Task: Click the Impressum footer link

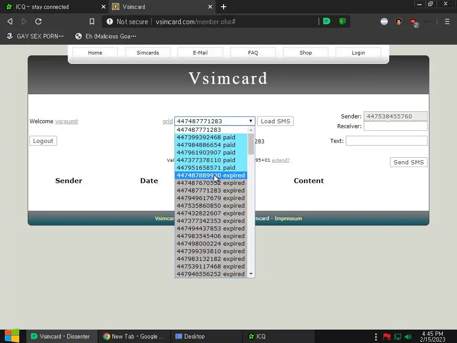Action: 288,218
